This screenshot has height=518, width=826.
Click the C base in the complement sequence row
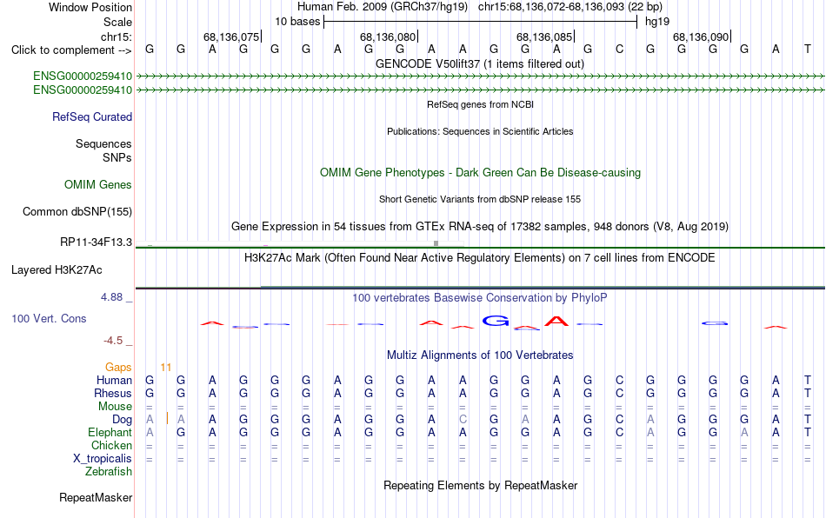619,49
